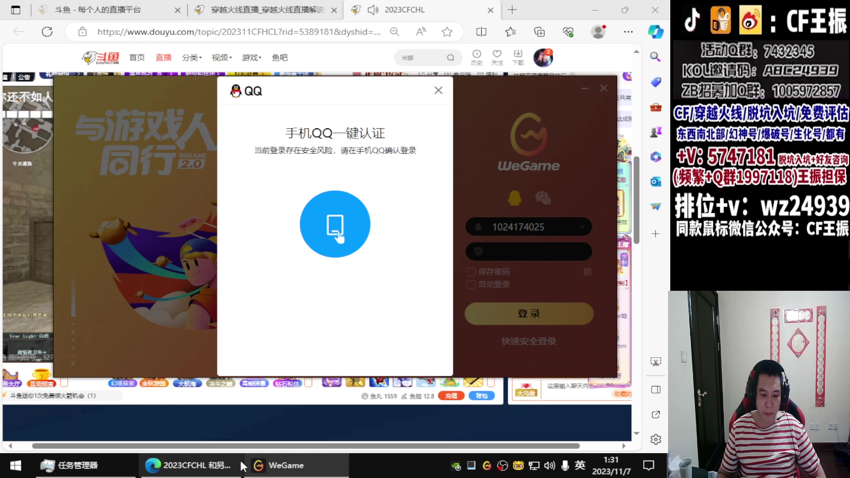Minimize the WeGame login window
This screenshot has height=478, width=850.
(x=585, y=89)
